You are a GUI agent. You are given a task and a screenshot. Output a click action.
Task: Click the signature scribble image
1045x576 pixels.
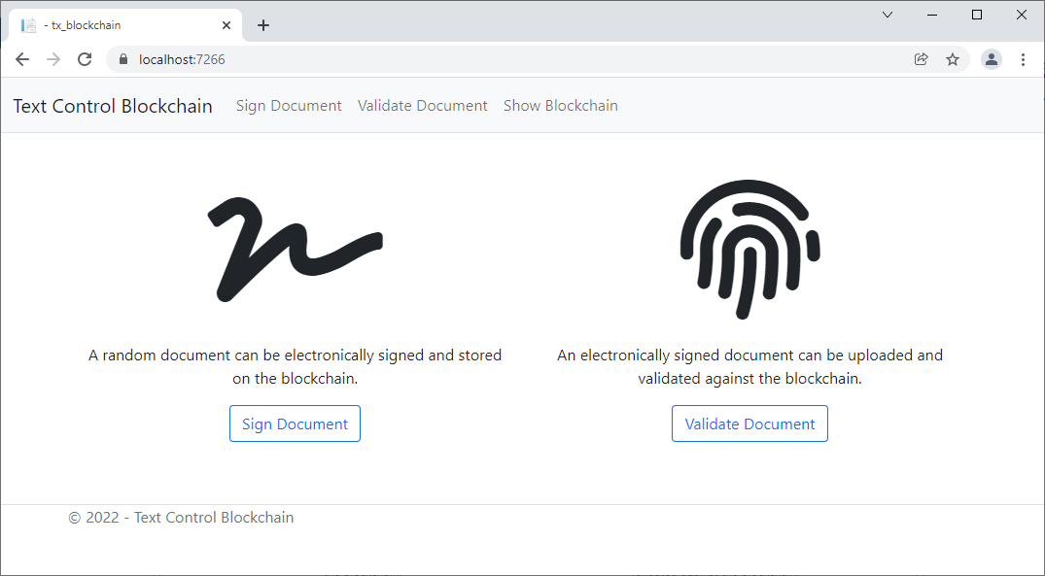tap(295, 249)
